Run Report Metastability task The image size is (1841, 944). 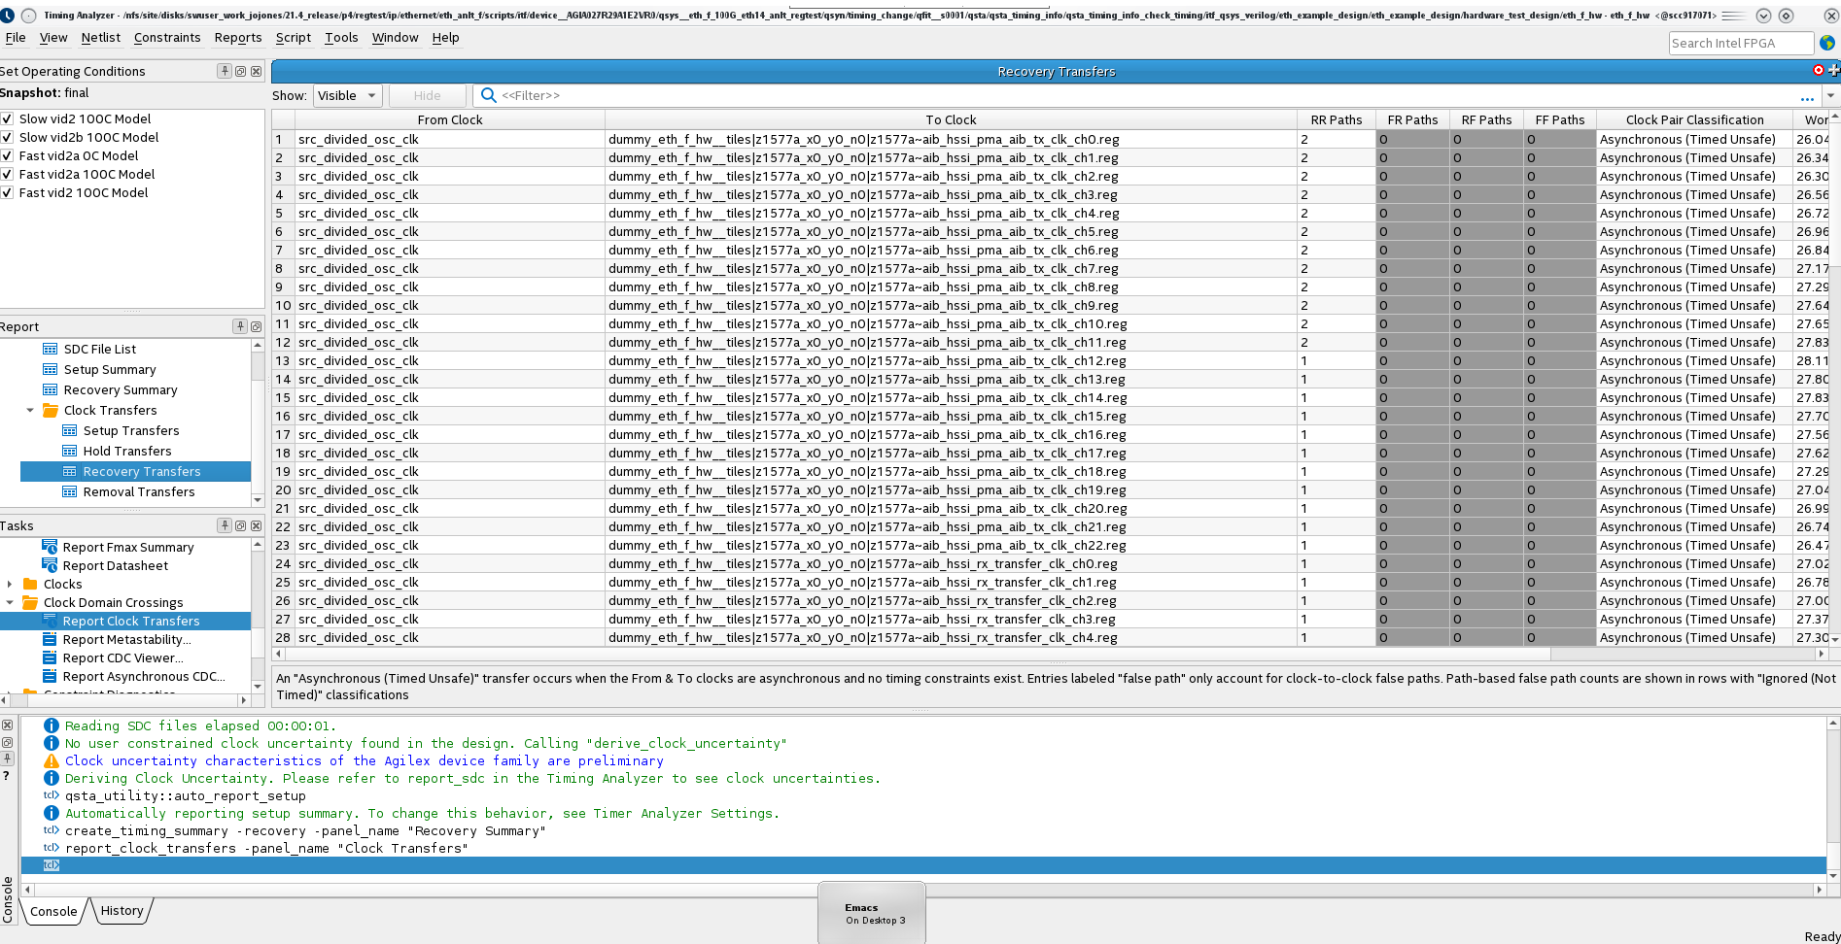pyautogui.click(x=126, y=639)
